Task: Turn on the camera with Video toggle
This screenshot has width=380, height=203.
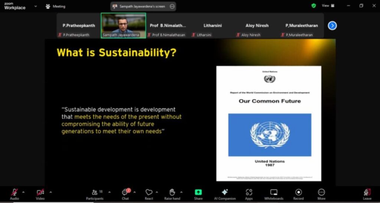Action: 40,194
